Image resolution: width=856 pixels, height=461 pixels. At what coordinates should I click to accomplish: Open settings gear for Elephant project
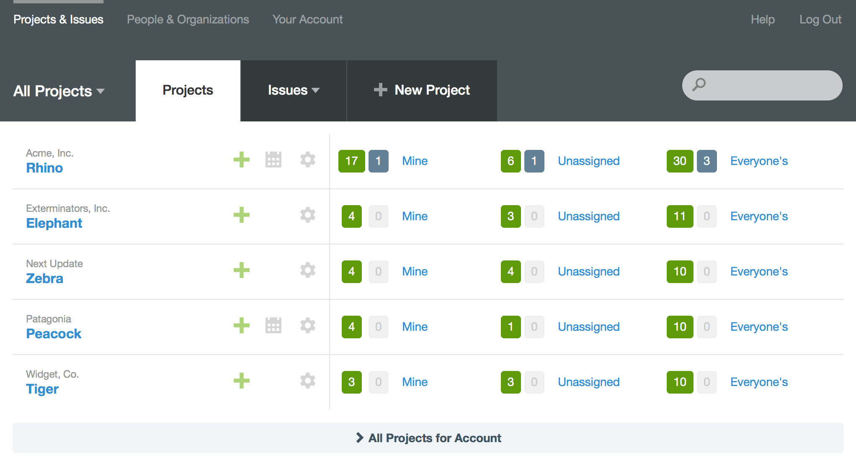(x=308, y=215)
